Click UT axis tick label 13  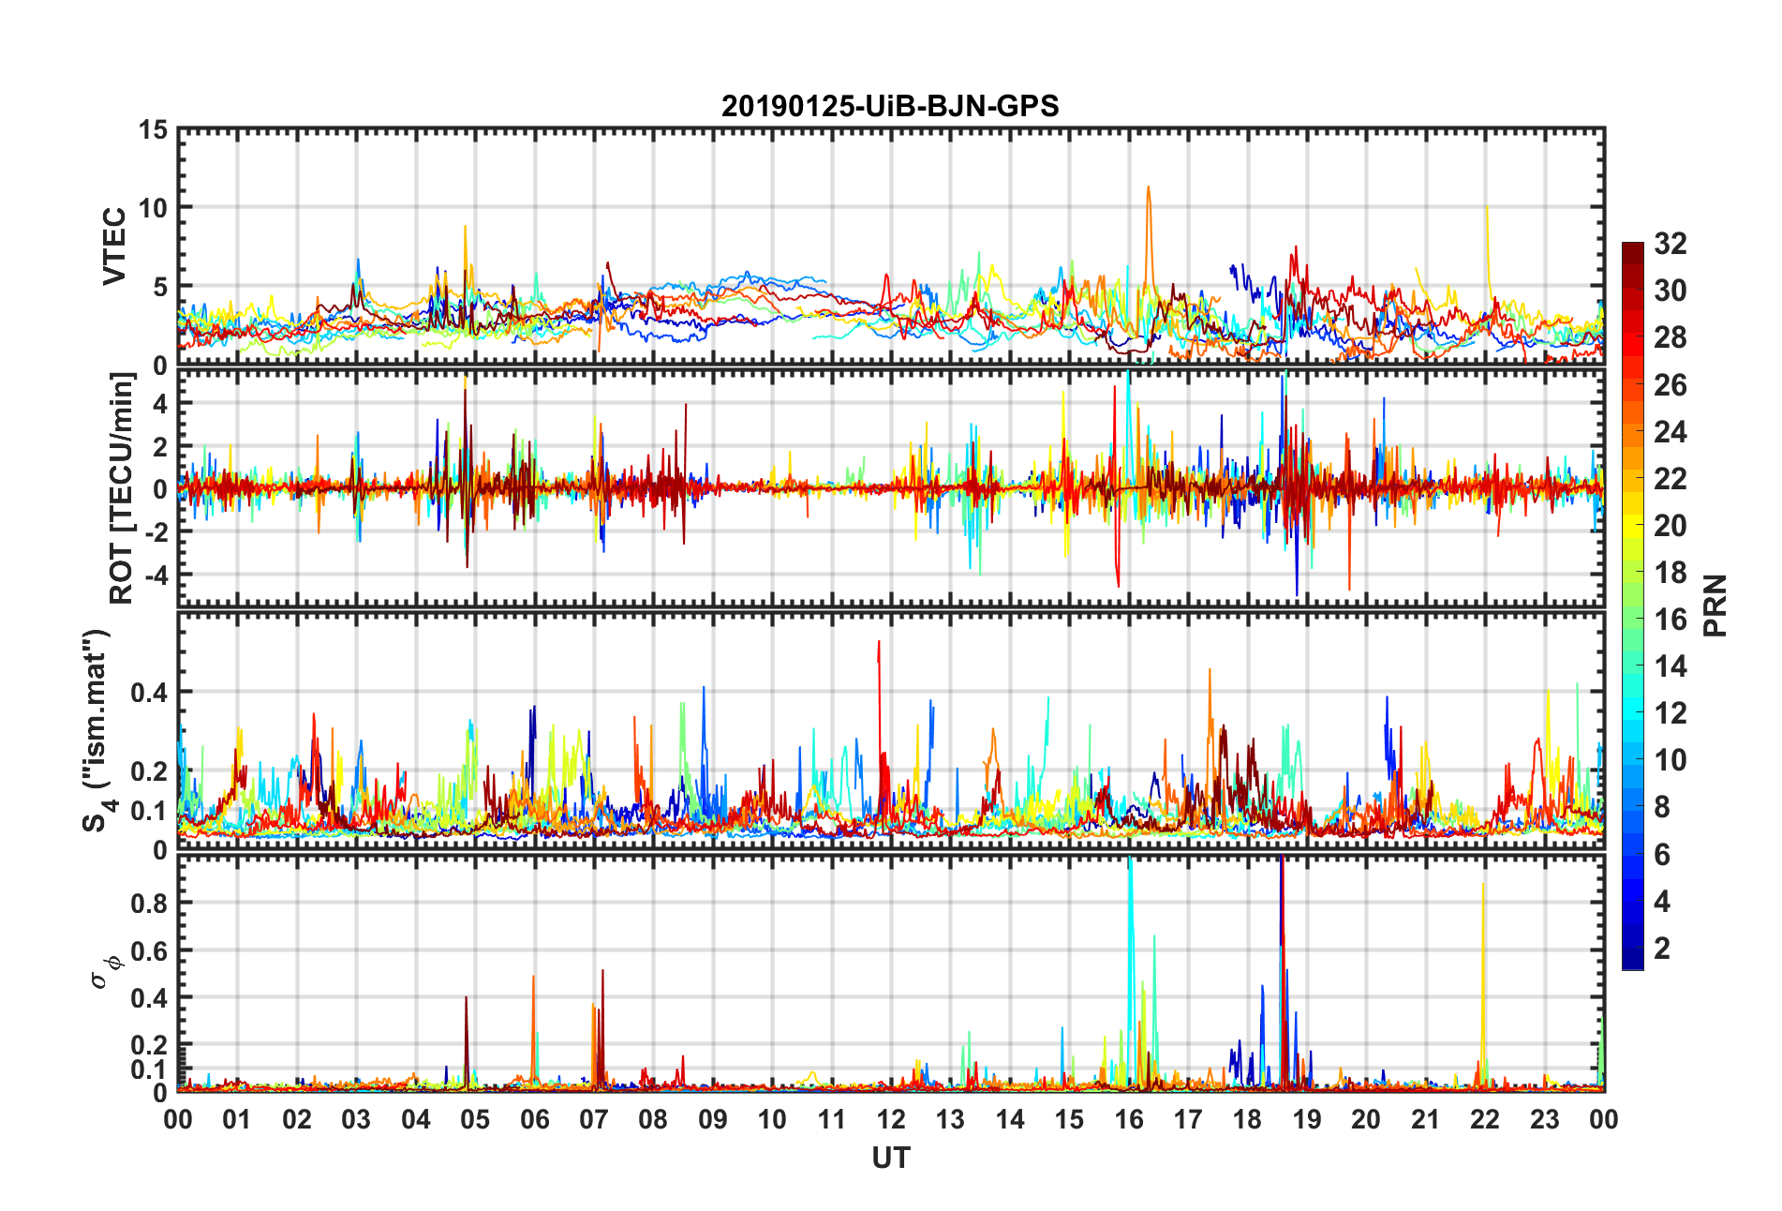(x=950, y=1119)
